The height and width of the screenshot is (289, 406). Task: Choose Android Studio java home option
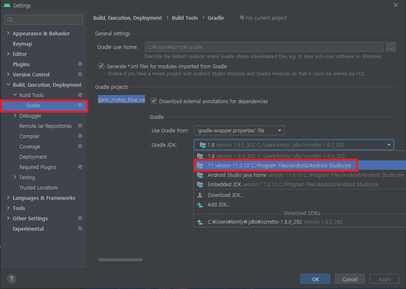(x=300, y=175)
